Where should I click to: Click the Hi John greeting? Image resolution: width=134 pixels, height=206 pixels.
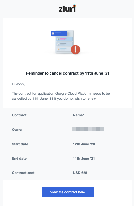[x=18, y=84]
